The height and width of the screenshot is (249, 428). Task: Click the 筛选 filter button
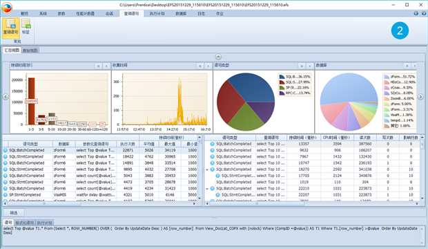[14, 213]
